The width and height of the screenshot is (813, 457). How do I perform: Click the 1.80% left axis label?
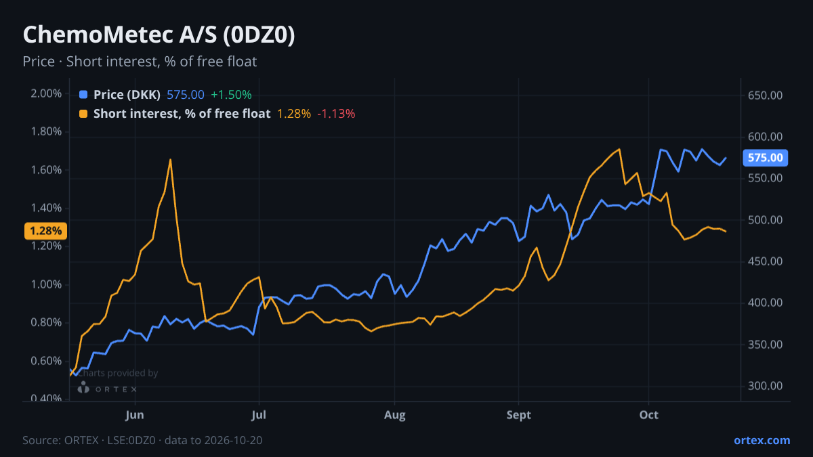tap(46, 131)
